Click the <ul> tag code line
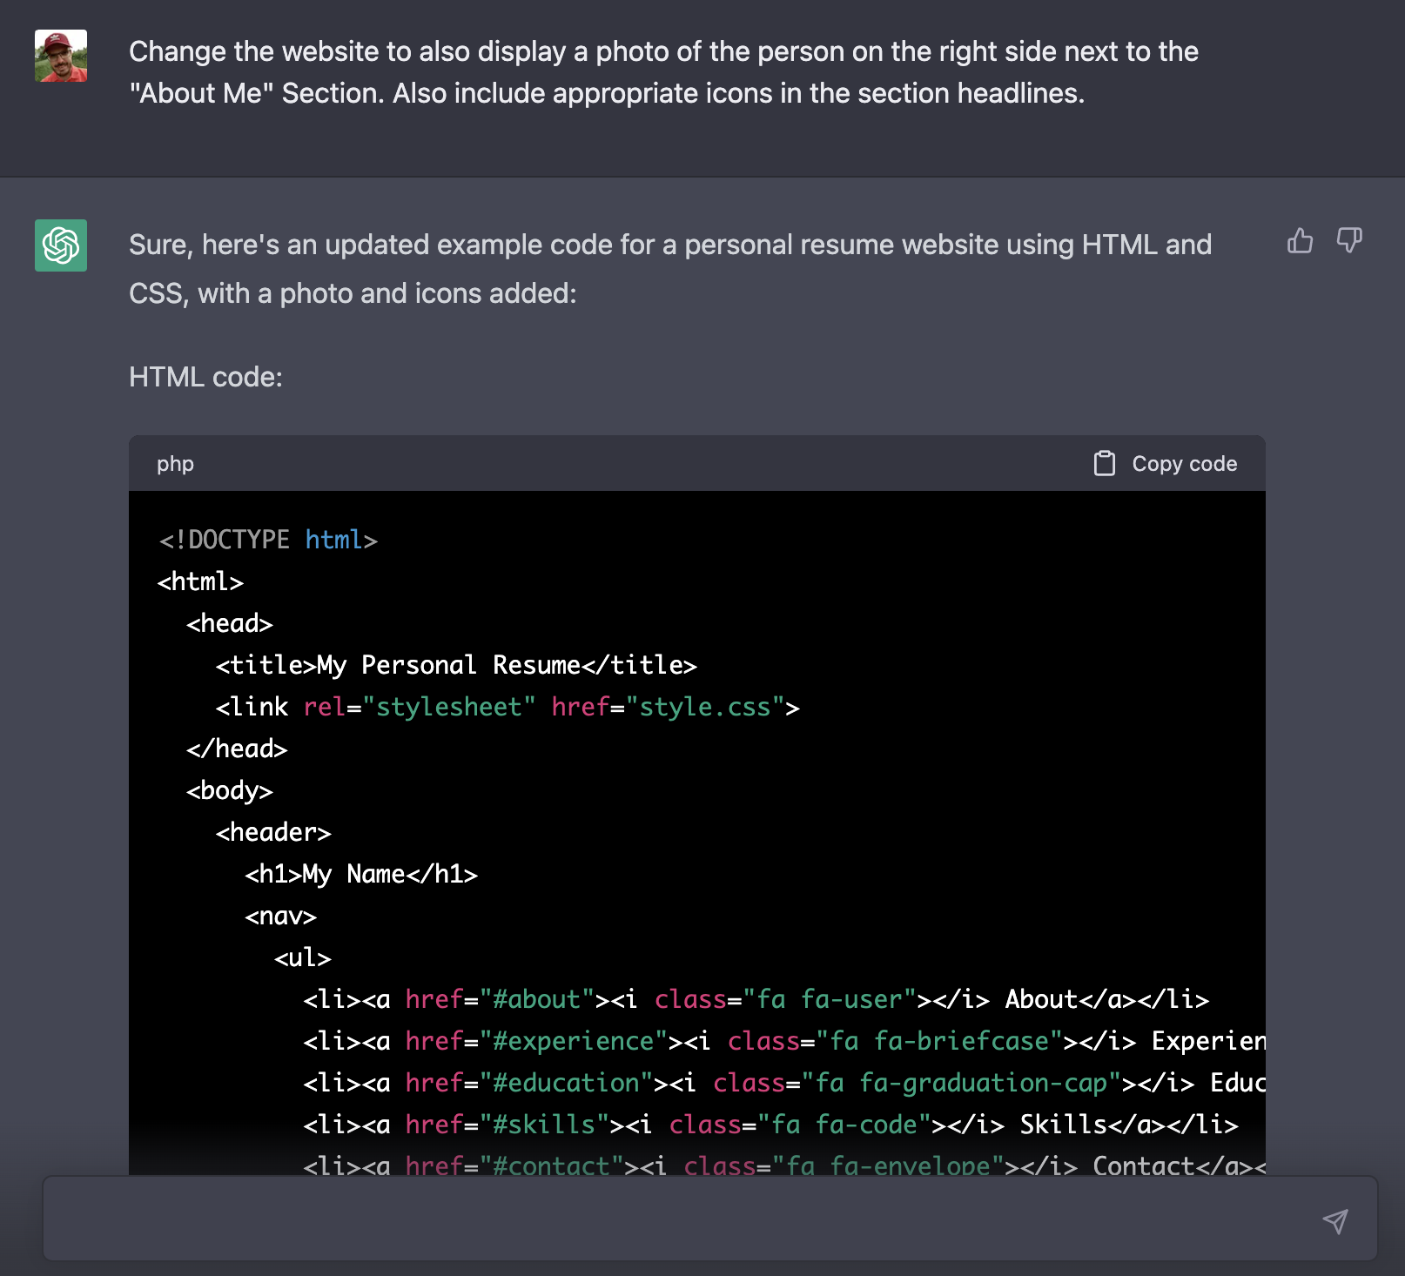Image resolution: width=1405 pixels, height=1276 pixels. pos(303,957)
